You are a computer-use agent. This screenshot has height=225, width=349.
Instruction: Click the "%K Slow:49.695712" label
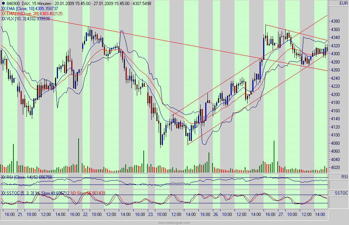[52, 193]
